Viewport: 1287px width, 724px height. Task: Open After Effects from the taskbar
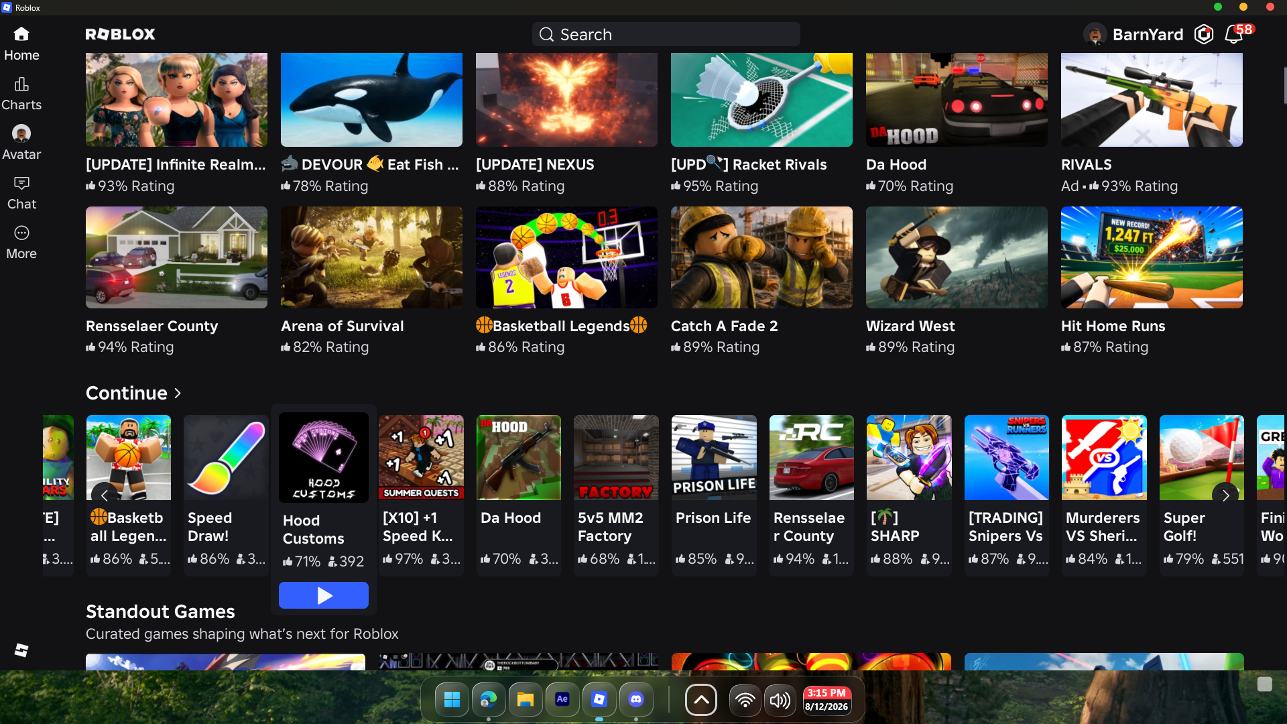coord(562,700)
